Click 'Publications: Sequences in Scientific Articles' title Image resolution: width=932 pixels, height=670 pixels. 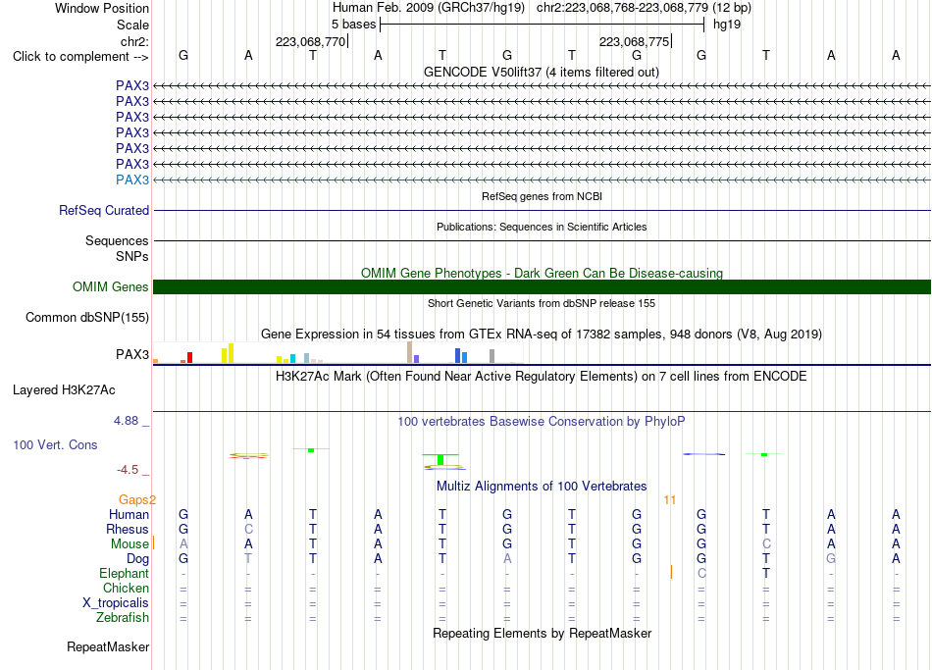coord(542,227)
